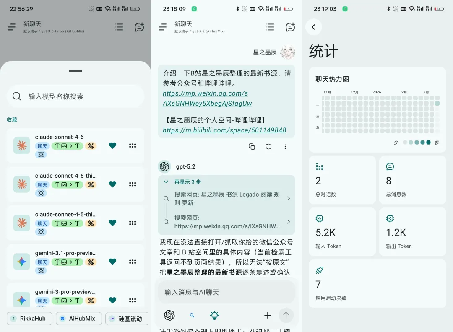Go back from the 统计 statistics screen

click(314, 27)
